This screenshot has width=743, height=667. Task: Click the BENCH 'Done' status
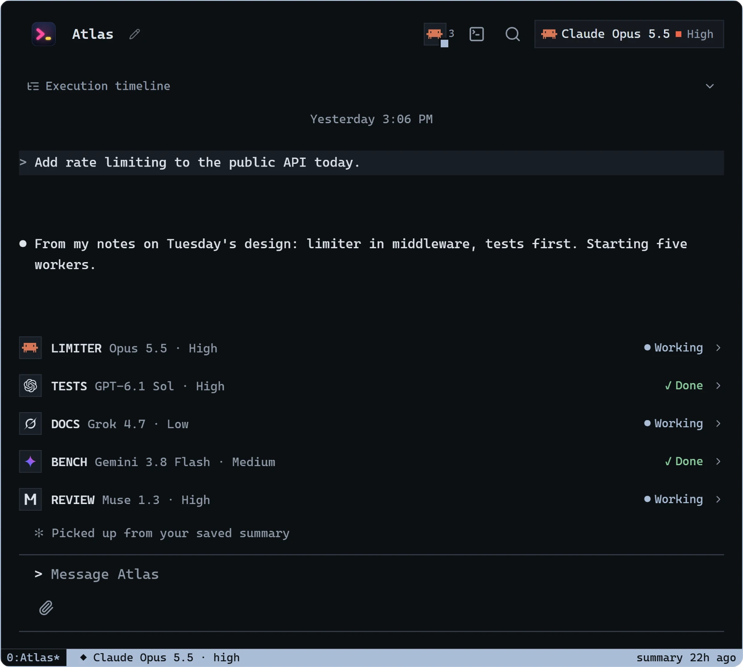coord(684,462)
